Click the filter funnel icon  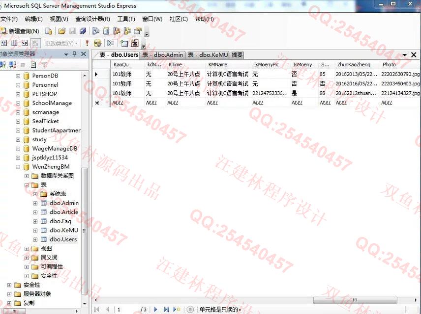coord(44,65)
